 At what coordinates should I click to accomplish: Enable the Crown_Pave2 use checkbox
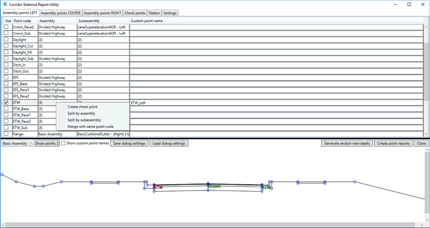[6, 27]
